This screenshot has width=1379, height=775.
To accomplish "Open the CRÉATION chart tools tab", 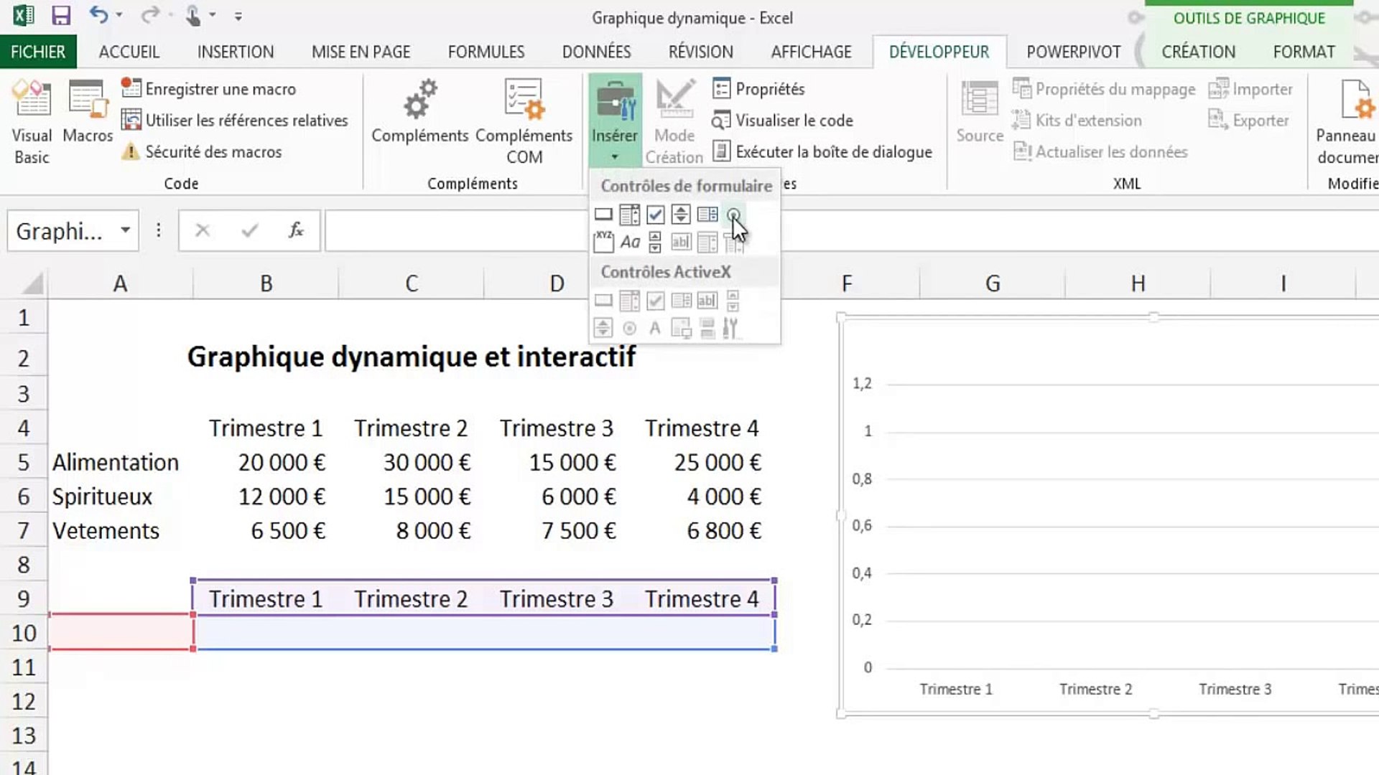I will 1198,52.
